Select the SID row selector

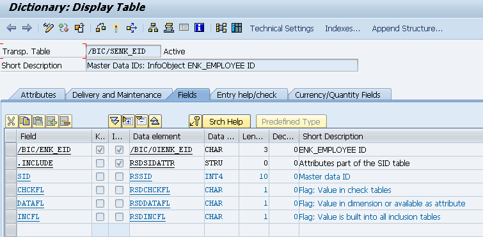pyautogui.click(x=11, y=177)
